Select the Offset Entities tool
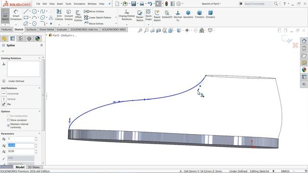The width and height of the screenshot is (308, 173). 78,16
